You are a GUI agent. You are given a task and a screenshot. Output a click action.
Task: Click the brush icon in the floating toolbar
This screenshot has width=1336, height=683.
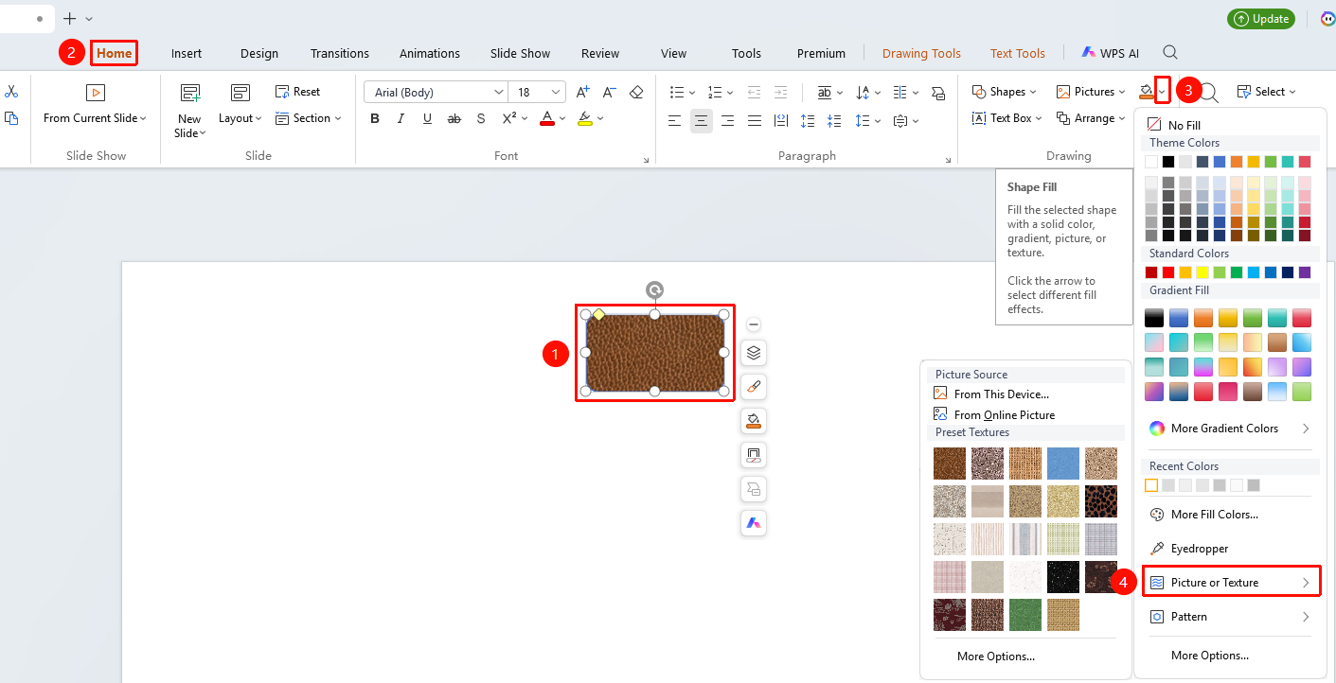pos(754,387)
